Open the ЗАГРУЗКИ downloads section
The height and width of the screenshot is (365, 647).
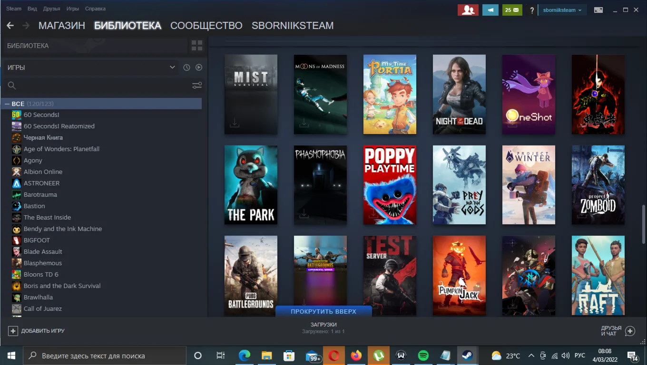323,327
